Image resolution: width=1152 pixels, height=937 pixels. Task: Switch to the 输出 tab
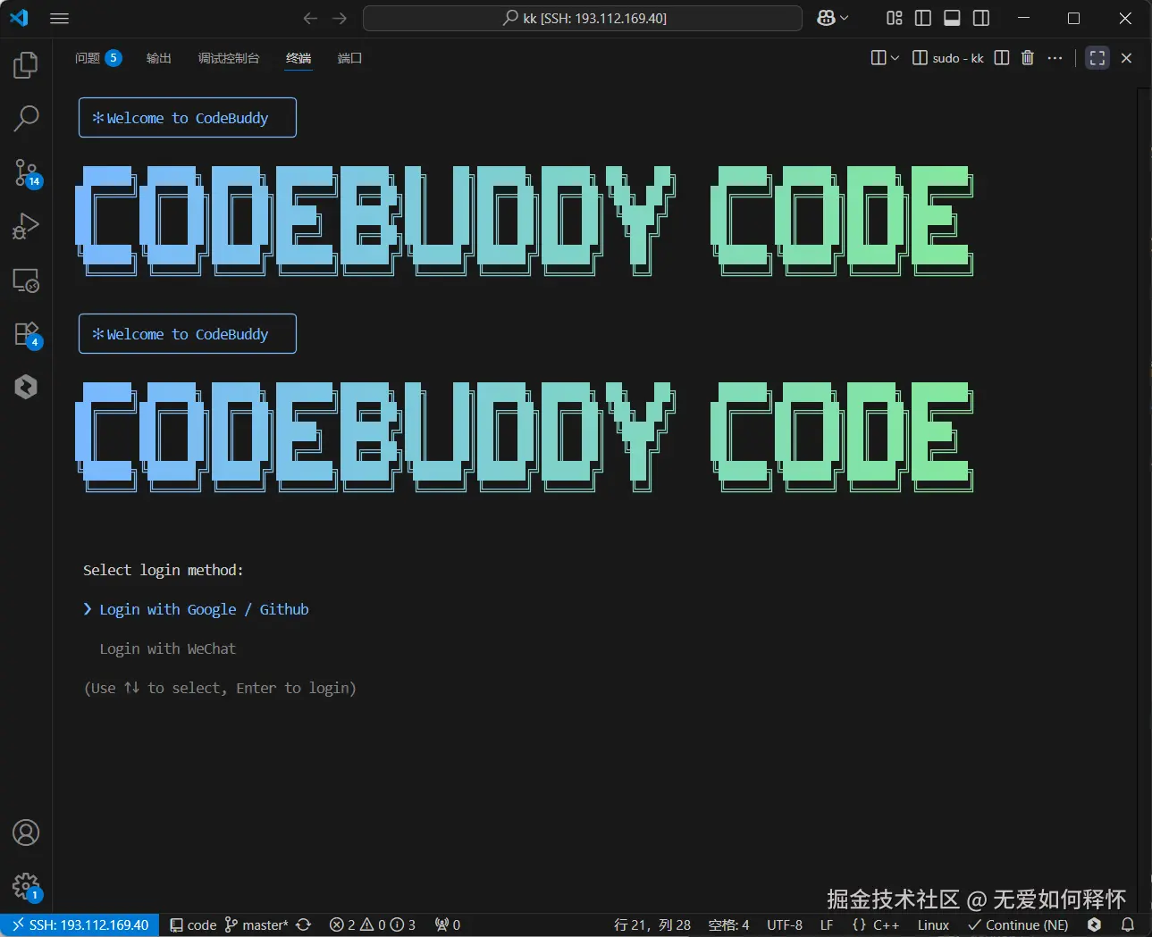point(158,58)
